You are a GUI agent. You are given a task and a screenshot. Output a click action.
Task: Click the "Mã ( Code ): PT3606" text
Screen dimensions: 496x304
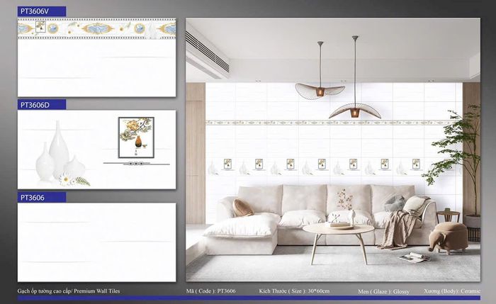click(210, 291)
